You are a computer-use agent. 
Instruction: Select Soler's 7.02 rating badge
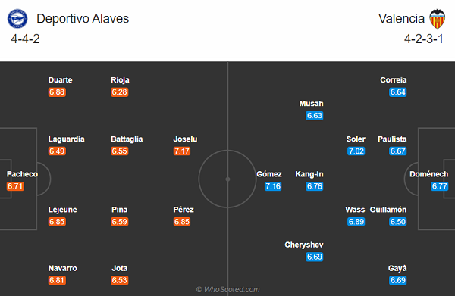pyautogui.click(x=356, y=151)
